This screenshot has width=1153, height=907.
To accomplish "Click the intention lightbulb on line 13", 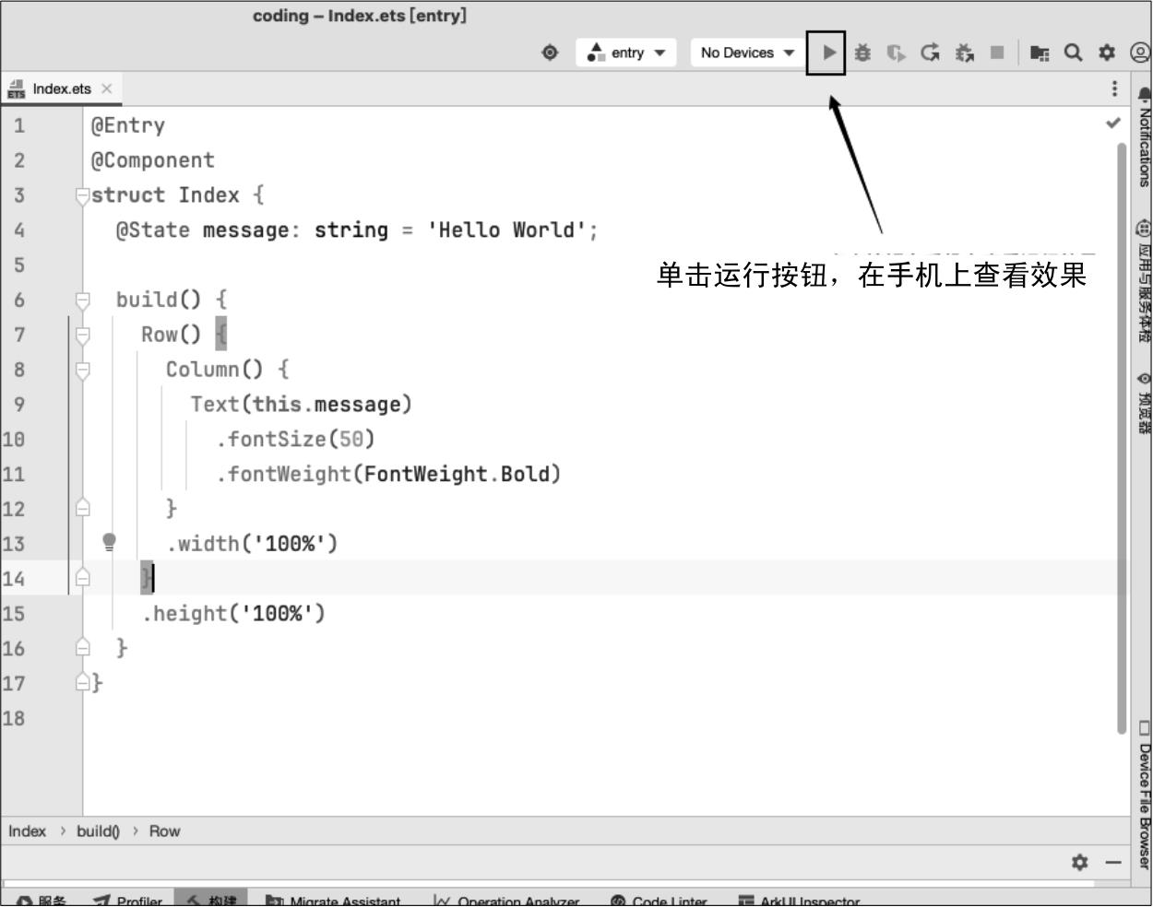I will click(x=110, y=542).
